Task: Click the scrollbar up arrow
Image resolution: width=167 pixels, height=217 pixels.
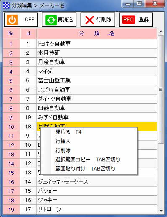Action: (x=161, y=31)
